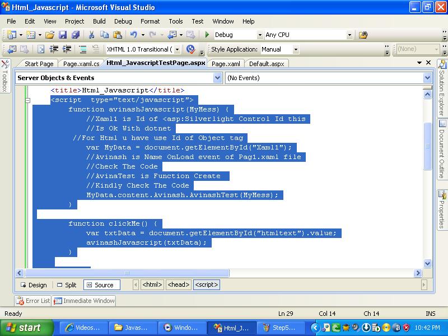Click the horizontal scroll right arrow
The image size is (448, 336).
[x=418, y=273]
